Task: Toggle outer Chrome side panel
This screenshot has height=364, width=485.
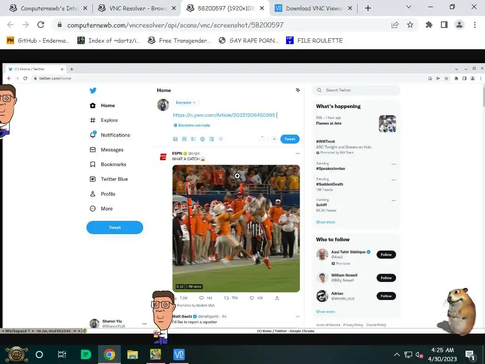Action: coord(444,25)
